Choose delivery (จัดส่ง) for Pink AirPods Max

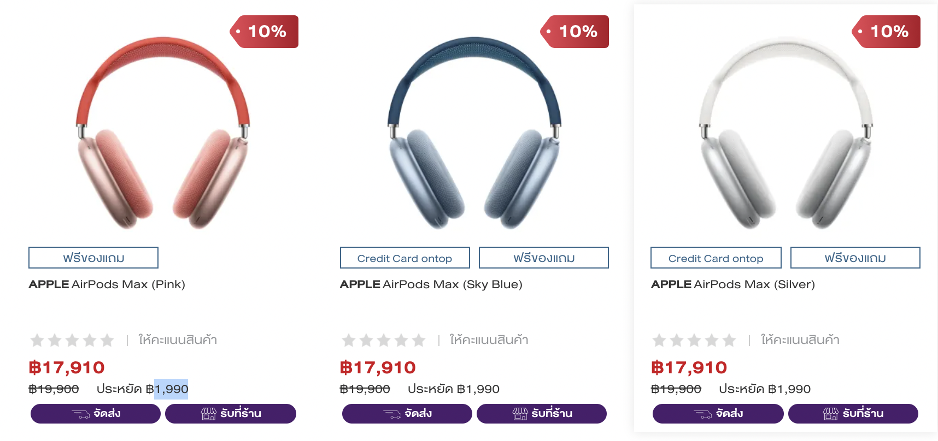96,414
